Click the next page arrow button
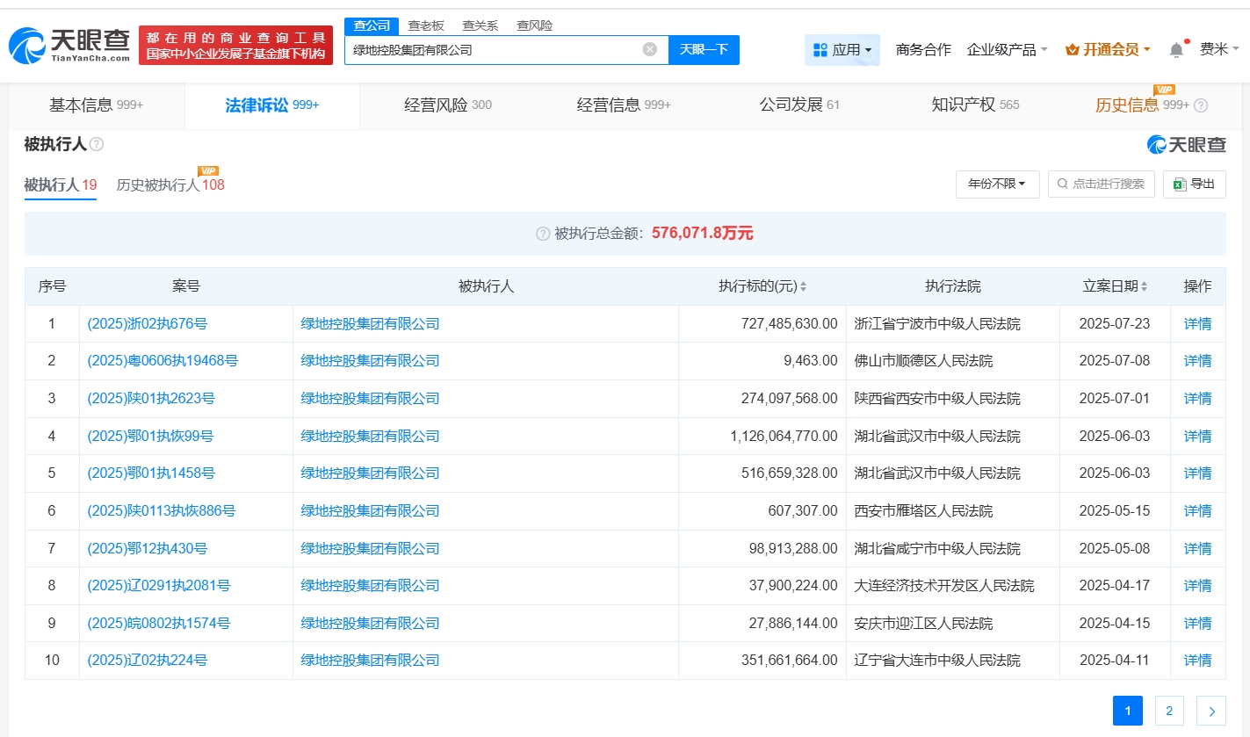The width and height of the screenshot is (1250, 737). (1211, 711)
